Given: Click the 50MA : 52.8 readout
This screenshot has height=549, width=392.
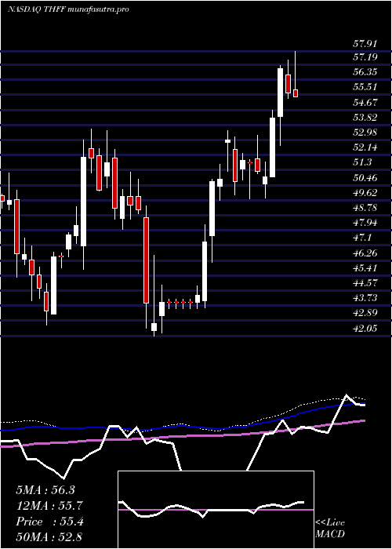Looking at the screenshot, I should click(49, 537).
